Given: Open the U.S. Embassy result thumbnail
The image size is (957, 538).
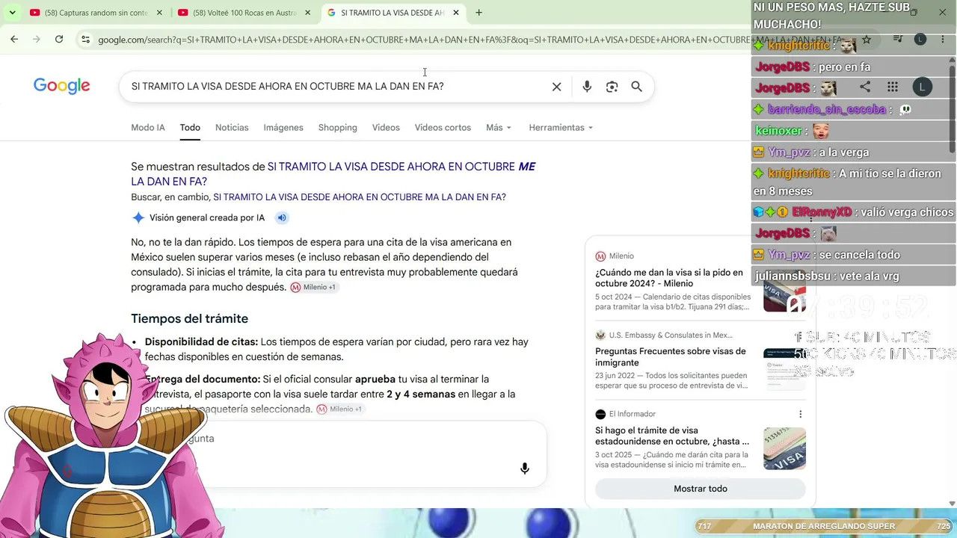Looking at the screenshot, I should pos(784,369).
